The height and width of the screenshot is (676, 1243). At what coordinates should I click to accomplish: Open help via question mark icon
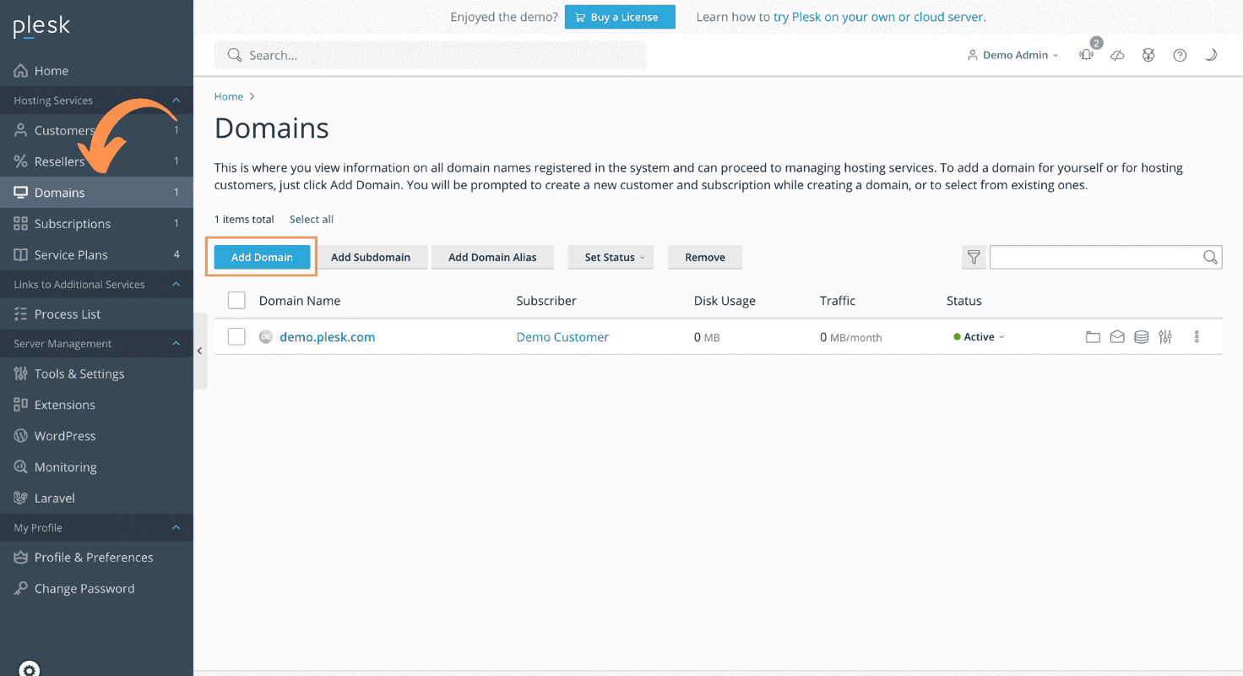coord(1180,55)
